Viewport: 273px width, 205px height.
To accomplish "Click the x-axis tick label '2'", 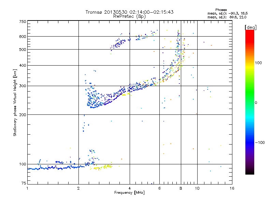I will [x=78, y=188].
